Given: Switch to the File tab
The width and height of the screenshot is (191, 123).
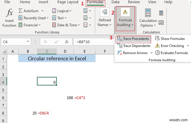Looking at the screenshot, I should tap(7, 2).
